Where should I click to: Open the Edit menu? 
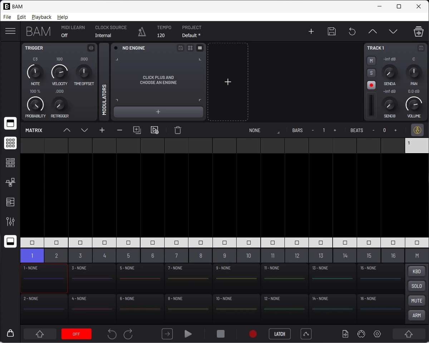tap(21, 17)
